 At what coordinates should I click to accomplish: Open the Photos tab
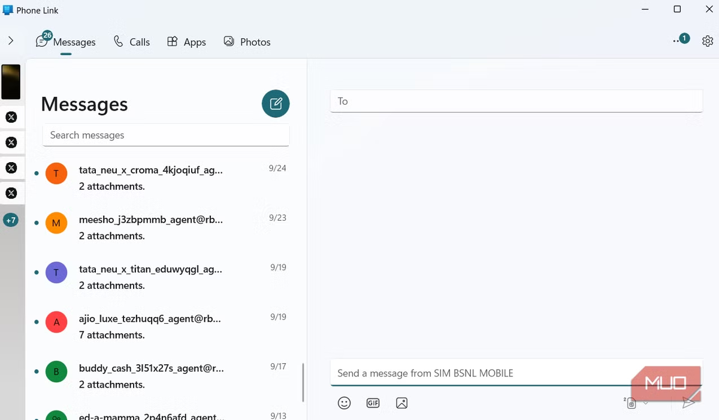pyautogui.click(x=247, y=42)
